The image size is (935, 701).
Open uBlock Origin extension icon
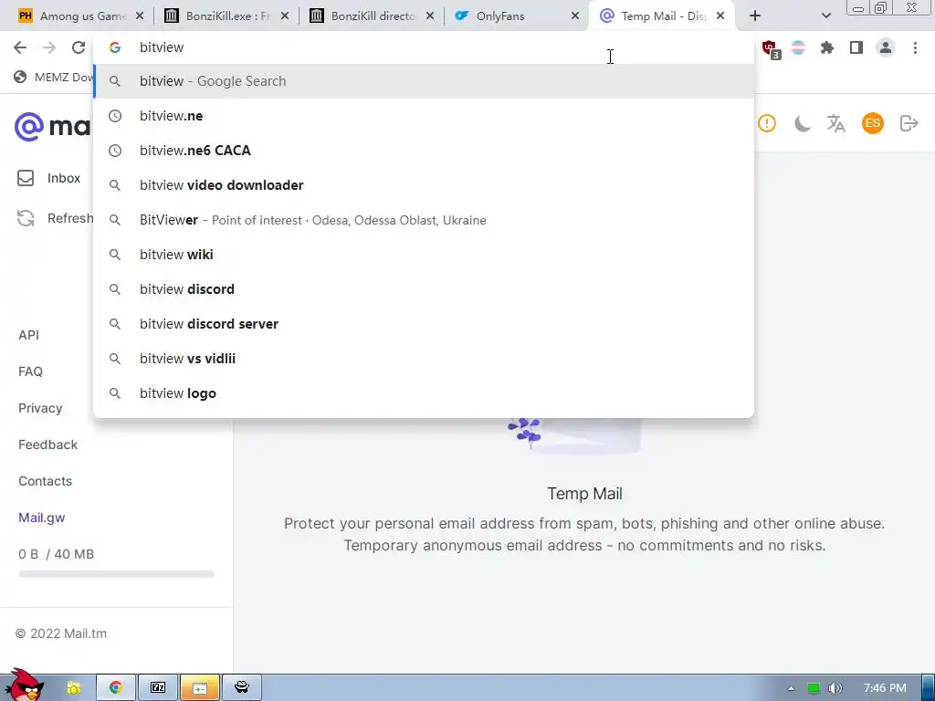[x=771, y=49]
